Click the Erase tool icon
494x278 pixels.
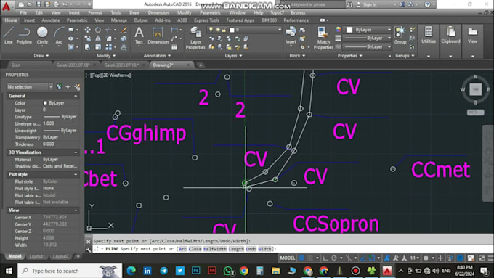123,30
